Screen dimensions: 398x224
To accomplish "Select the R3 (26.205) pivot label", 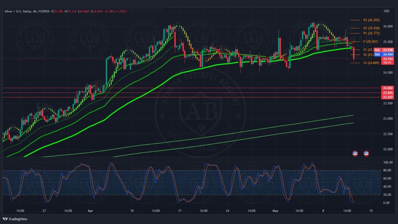I will pos(371,20).
